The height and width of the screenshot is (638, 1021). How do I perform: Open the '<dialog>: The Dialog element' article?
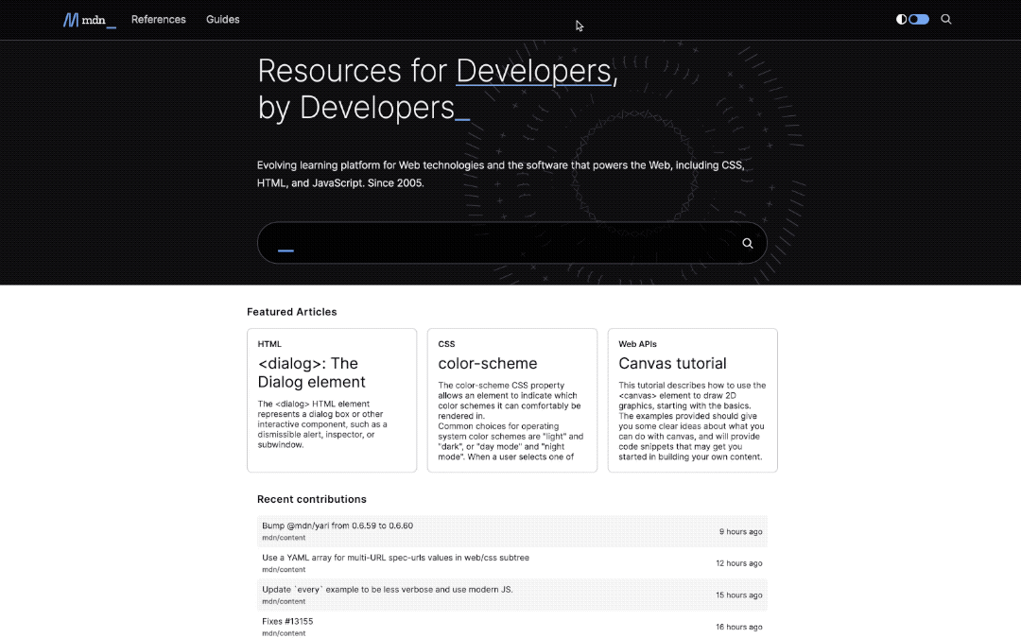point(312,372)
